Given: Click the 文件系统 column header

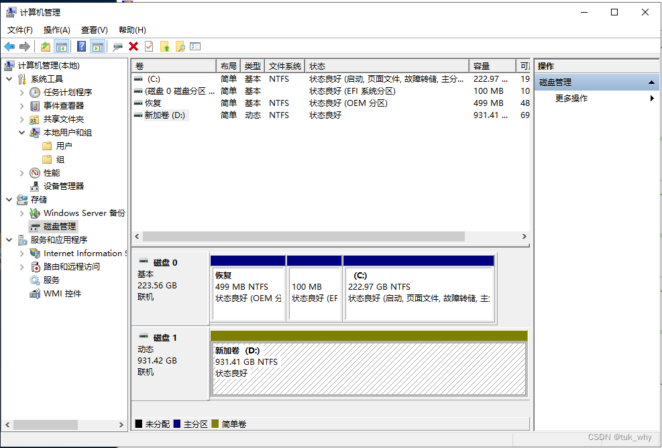Looking at the screenshot, I should tap(284, 66).
